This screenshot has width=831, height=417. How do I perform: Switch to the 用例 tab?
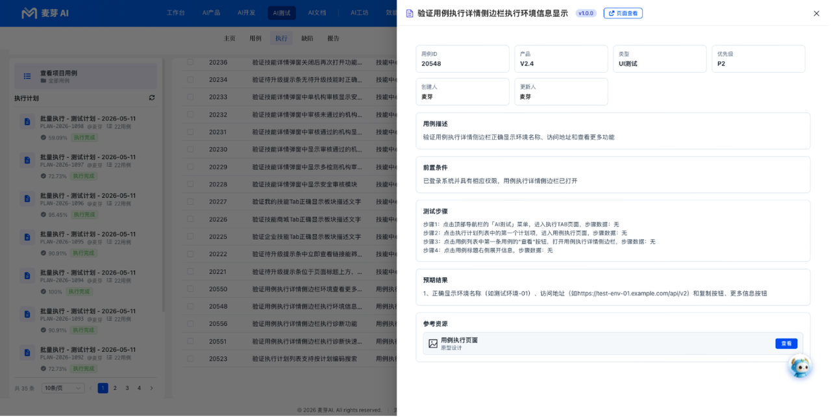click(x=255, y=38)
